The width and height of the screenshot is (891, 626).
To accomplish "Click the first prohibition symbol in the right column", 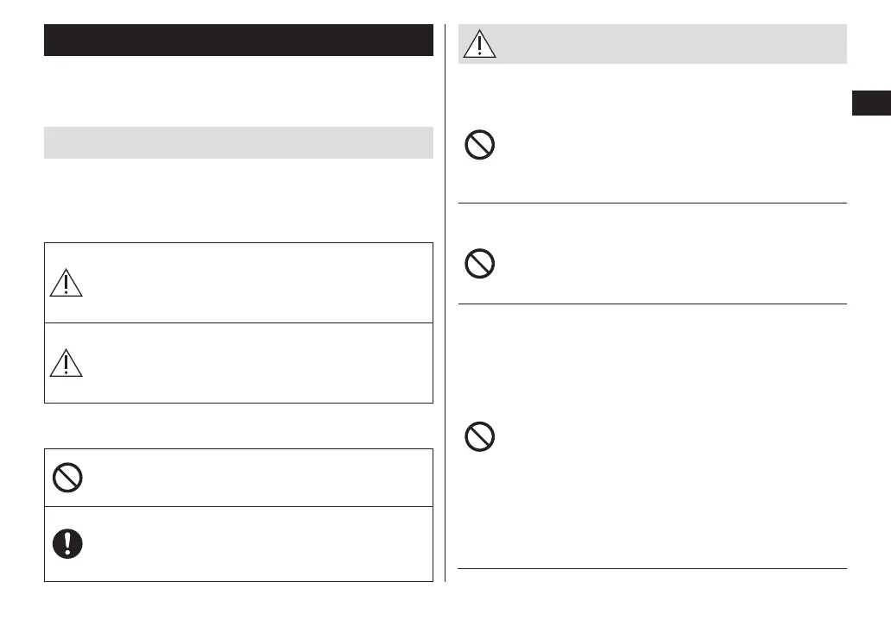I will (x=480, y=145).
